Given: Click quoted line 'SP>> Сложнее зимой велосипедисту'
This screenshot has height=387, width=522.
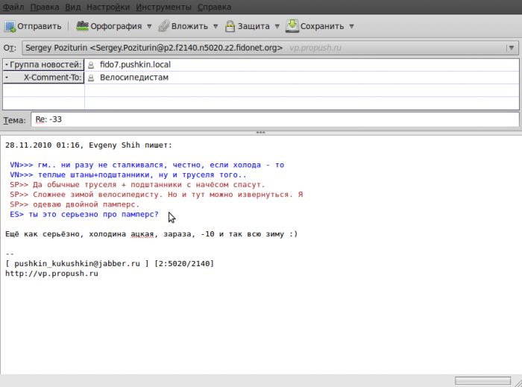Looking at the screenshot, I should click(x=156, y=195).
